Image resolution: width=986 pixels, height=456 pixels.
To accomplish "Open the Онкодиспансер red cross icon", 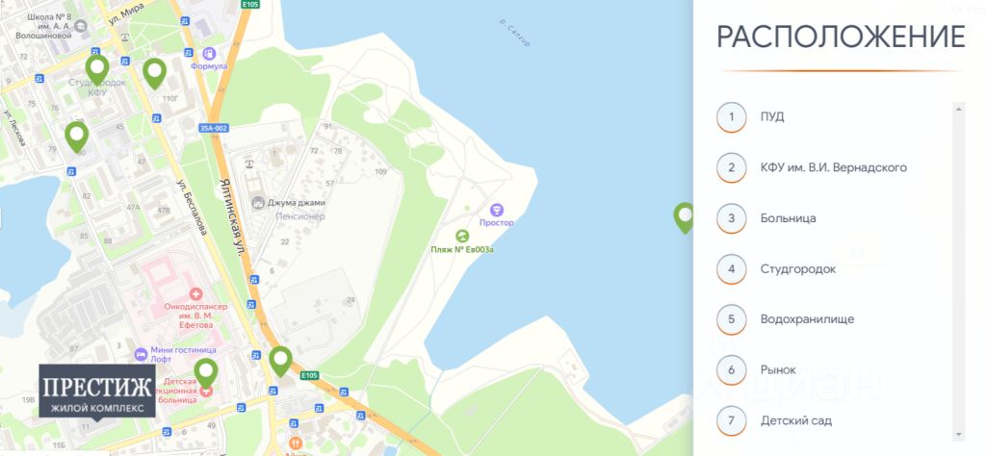I will (x=196, y=293).
